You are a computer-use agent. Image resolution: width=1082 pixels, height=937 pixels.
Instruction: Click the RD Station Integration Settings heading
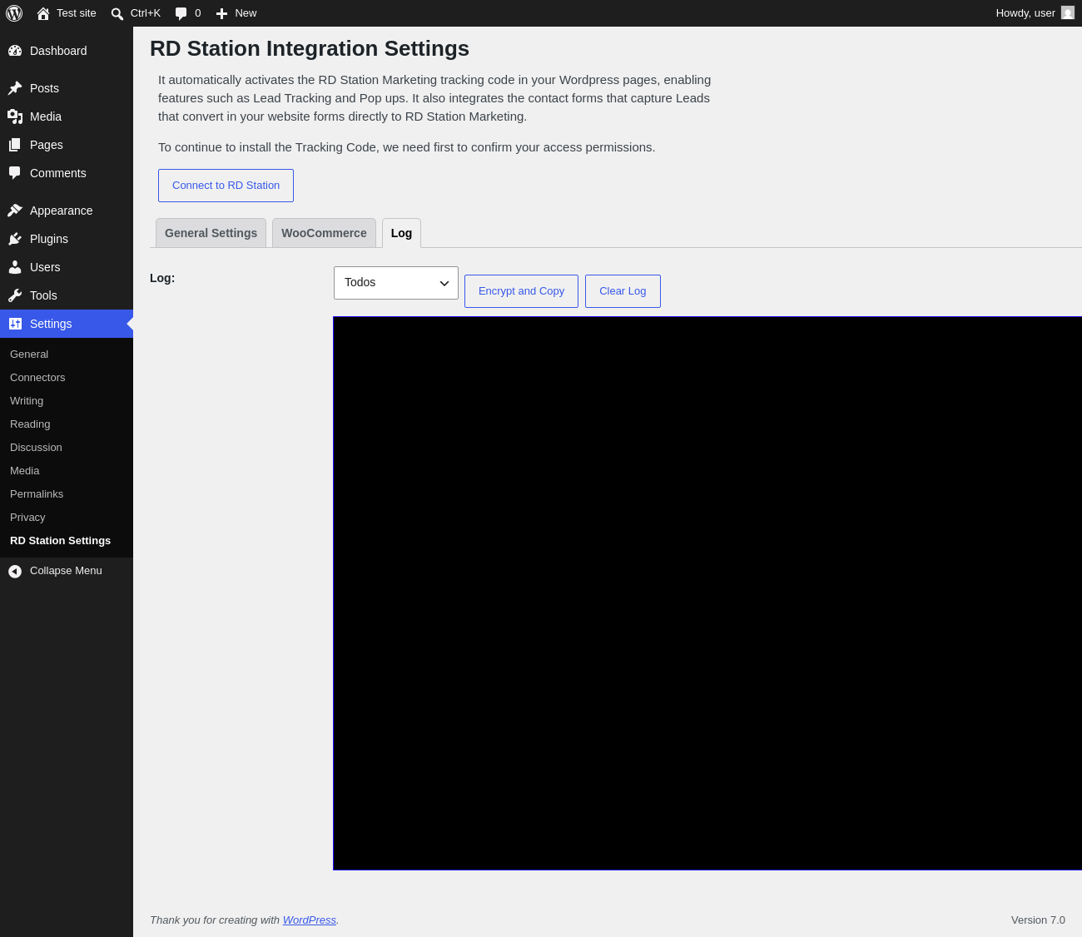(x=310, y=48)
